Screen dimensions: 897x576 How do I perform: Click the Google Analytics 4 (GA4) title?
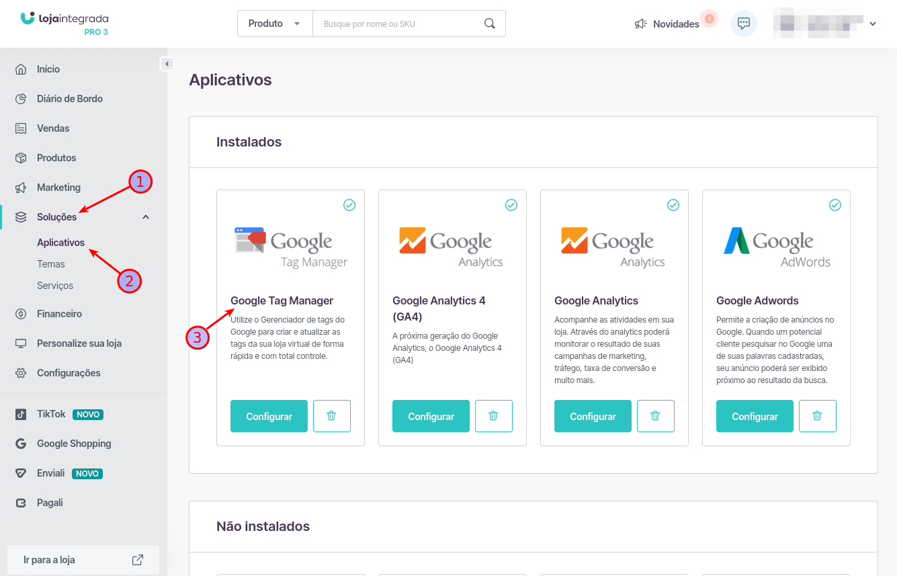coord(439,308)
